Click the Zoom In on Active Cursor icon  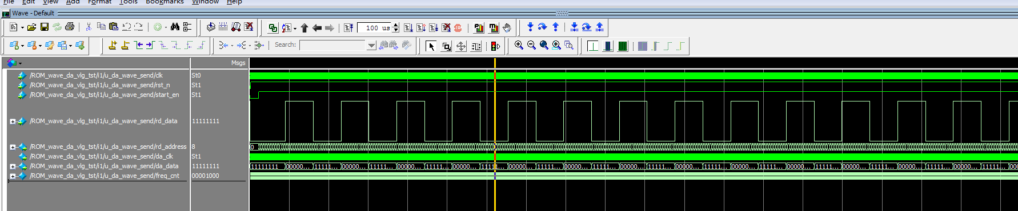pos(556,45)
